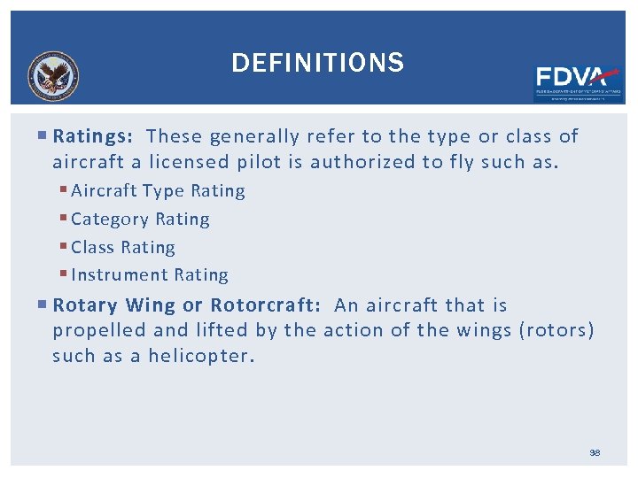
Task: Click the small tagline under the FDVA logo
Action: [578, 98]
